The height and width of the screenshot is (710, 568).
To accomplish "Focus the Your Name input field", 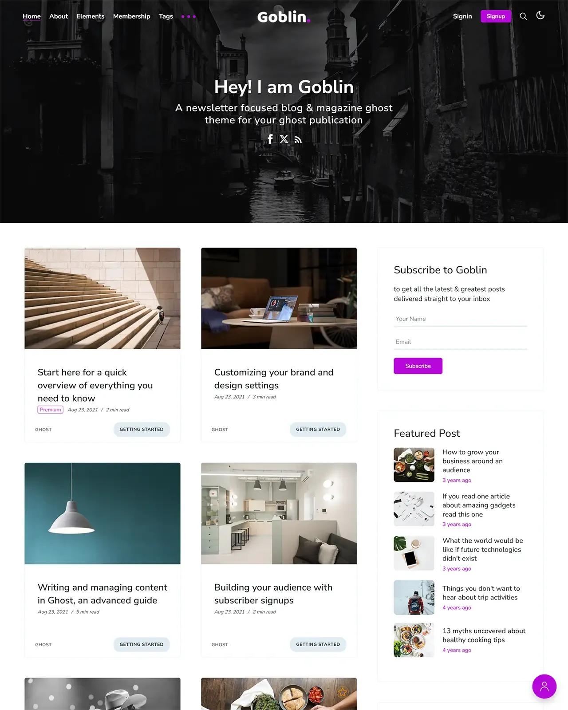I will [460, 319].
